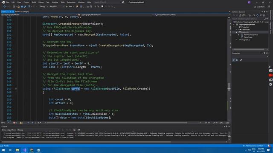The width and height of the screenshot is (273, 153).
Task: Start debugging with the Start button
Action: click(70, 7)
